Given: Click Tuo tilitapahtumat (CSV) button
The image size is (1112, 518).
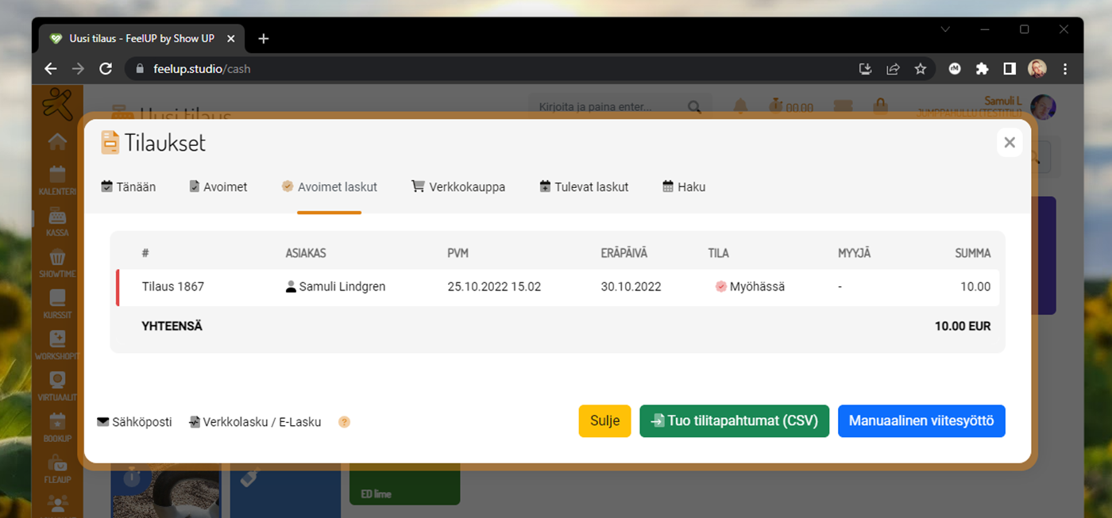Looking at the screenshot, I should [x=734, y=421].
